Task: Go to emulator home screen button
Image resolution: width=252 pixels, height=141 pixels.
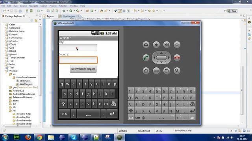Action: pyautogui.click(x=146, y=70)
